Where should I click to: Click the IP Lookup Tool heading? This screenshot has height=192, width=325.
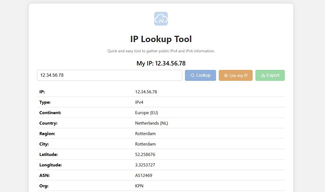point(161,39)
